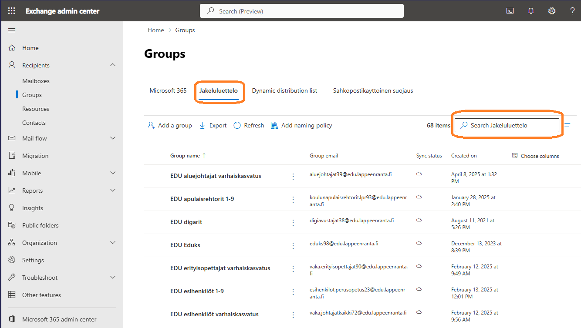581x328 pixels.
Task: Switch to Dynamic distribution list tab
Action: 284,90
